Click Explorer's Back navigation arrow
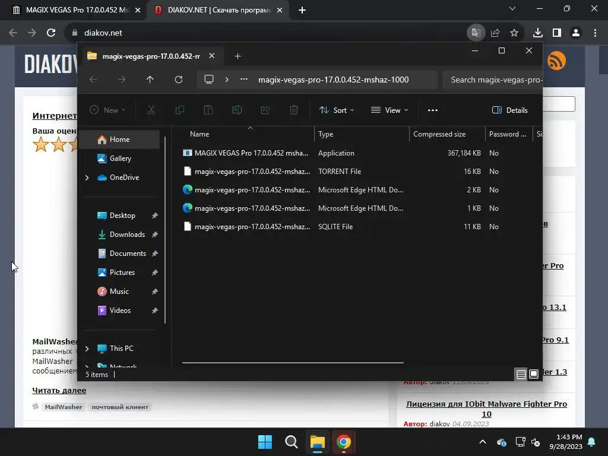Image resolution: width=608 pixels, height=456 pixels. 93,80
